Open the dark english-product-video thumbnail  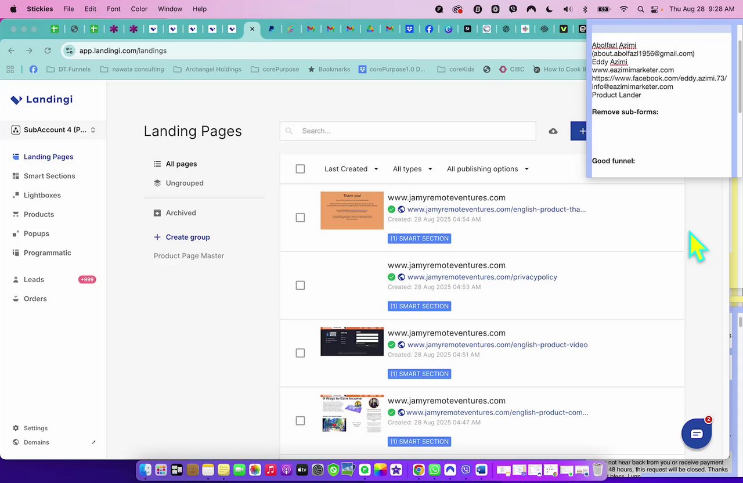[352, 341]
